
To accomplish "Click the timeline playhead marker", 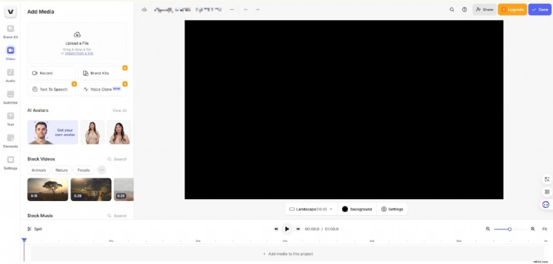I will tap(24, 240).
